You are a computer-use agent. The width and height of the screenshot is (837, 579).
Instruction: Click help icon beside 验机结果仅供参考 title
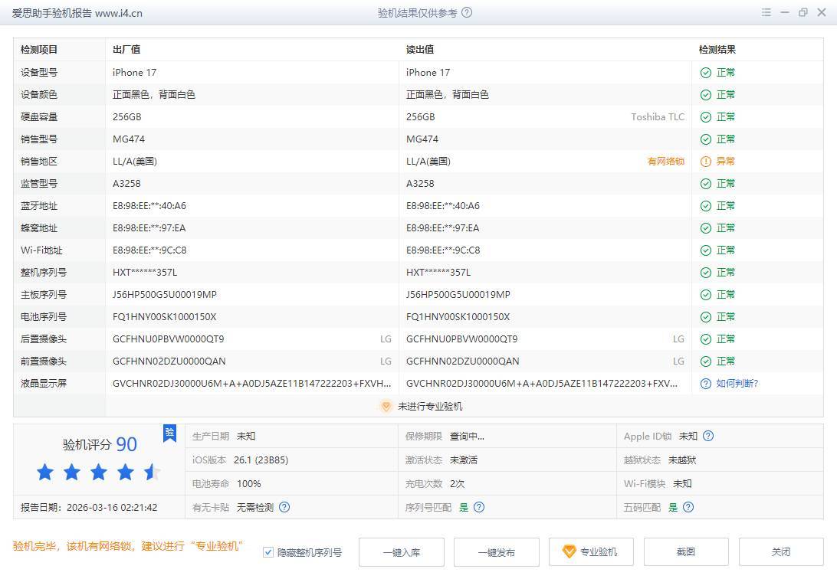(x=468, y=13)
